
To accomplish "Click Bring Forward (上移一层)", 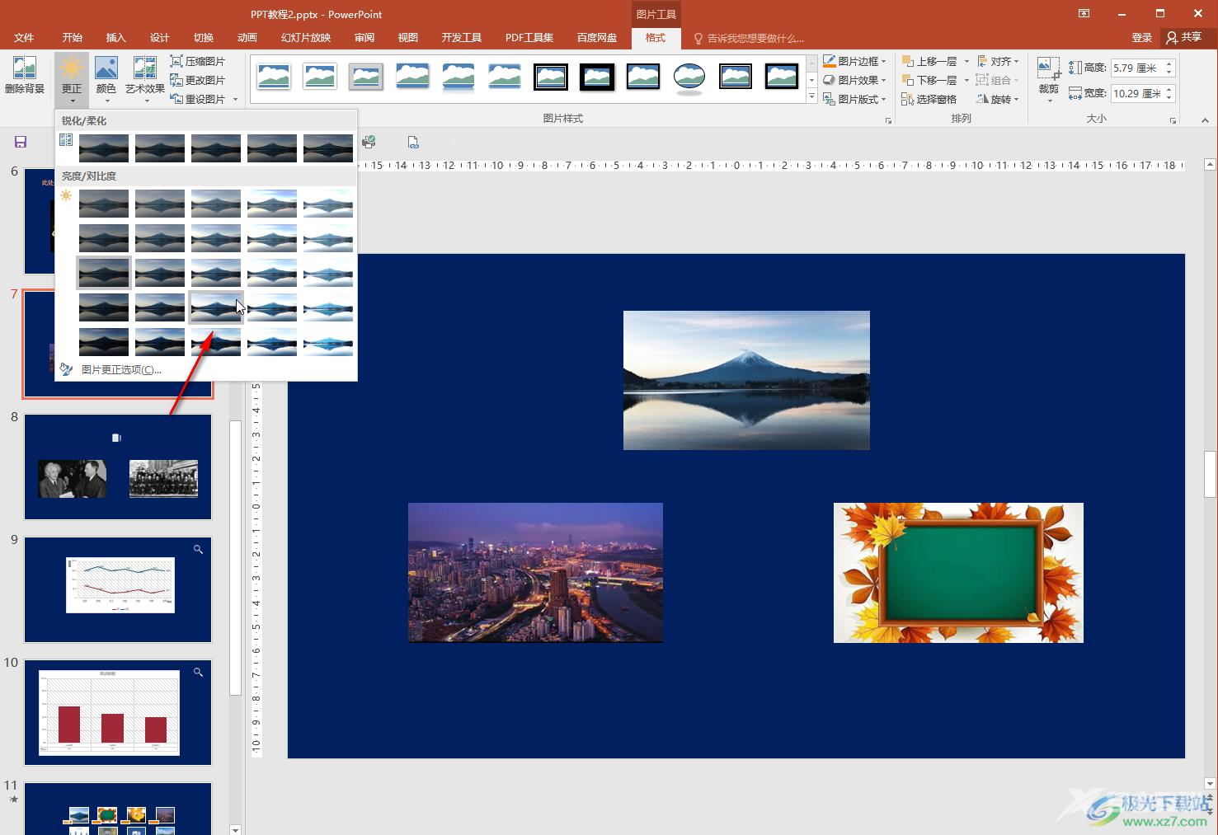I will (929, 61).
